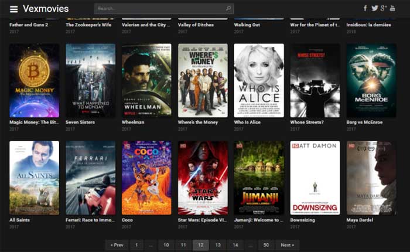Click Jumanji: Welcome to ... title text
The width and height of the screenshot is (410, 252).
[259, 220]
